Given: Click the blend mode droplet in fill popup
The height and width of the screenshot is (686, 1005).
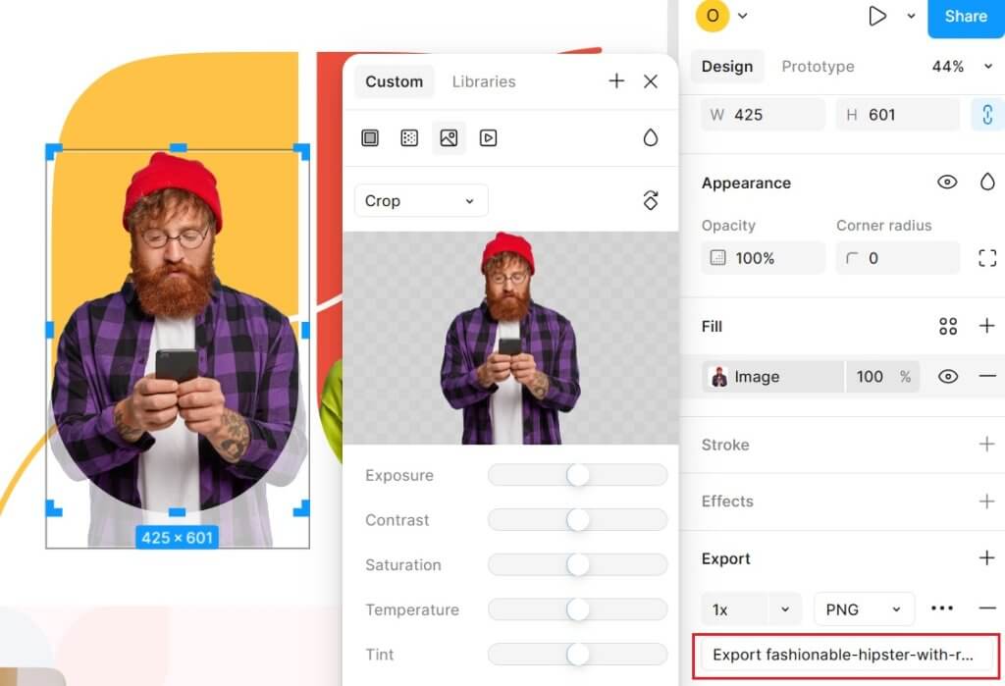Looking at the screenshot, I should click(x=650, y=138).
